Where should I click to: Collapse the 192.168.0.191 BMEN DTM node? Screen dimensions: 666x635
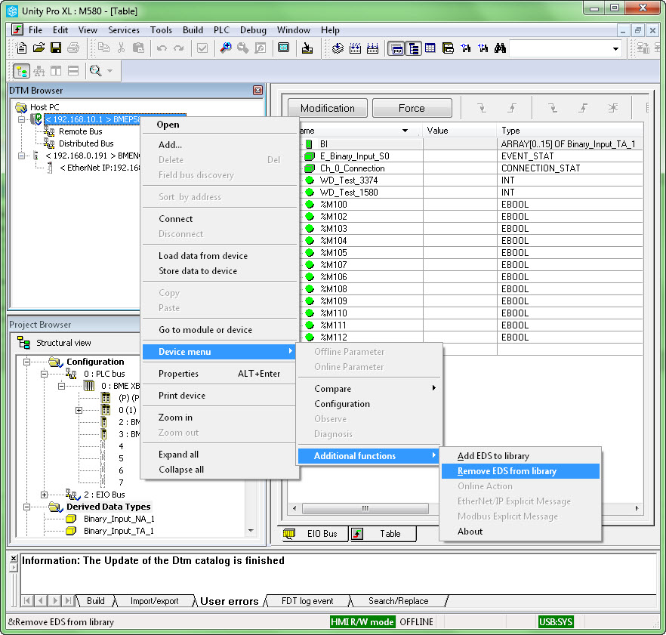tap(21, 156)
